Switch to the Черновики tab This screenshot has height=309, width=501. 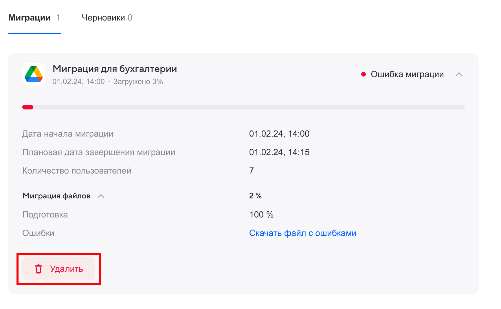(x=107, y=18)
